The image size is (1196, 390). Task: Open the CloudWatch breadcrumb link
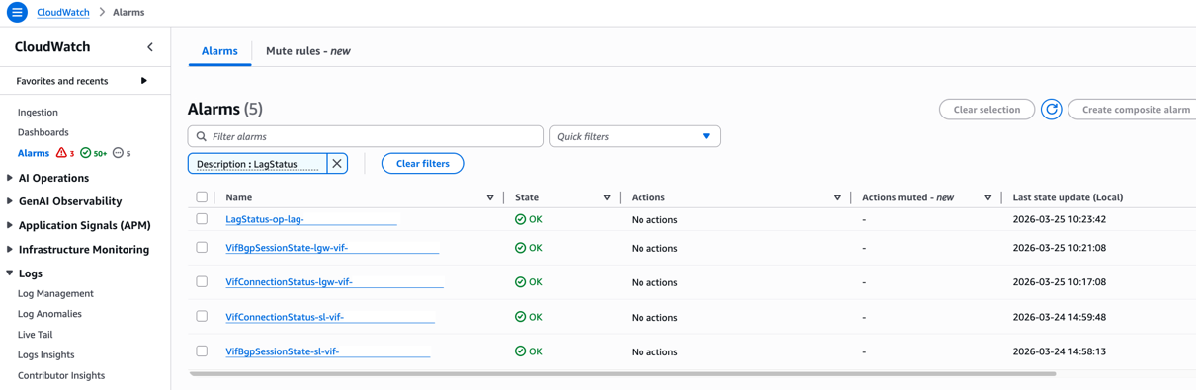pos(62,12)
